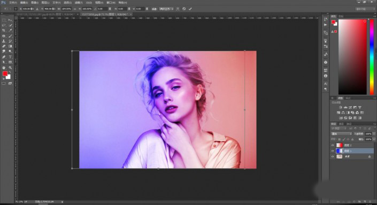Hide the background layer via its eye icon
377x205 pixels.
coord(333,157)
